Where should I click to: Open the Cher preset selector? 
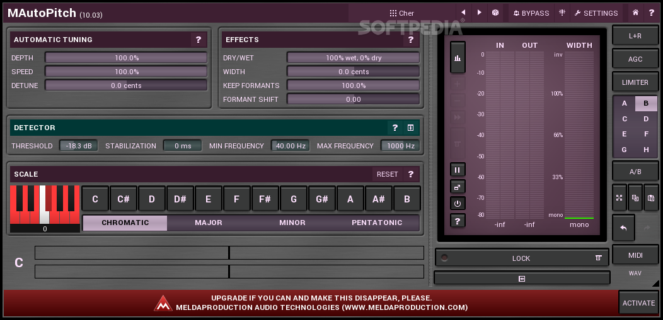point(401,13)
